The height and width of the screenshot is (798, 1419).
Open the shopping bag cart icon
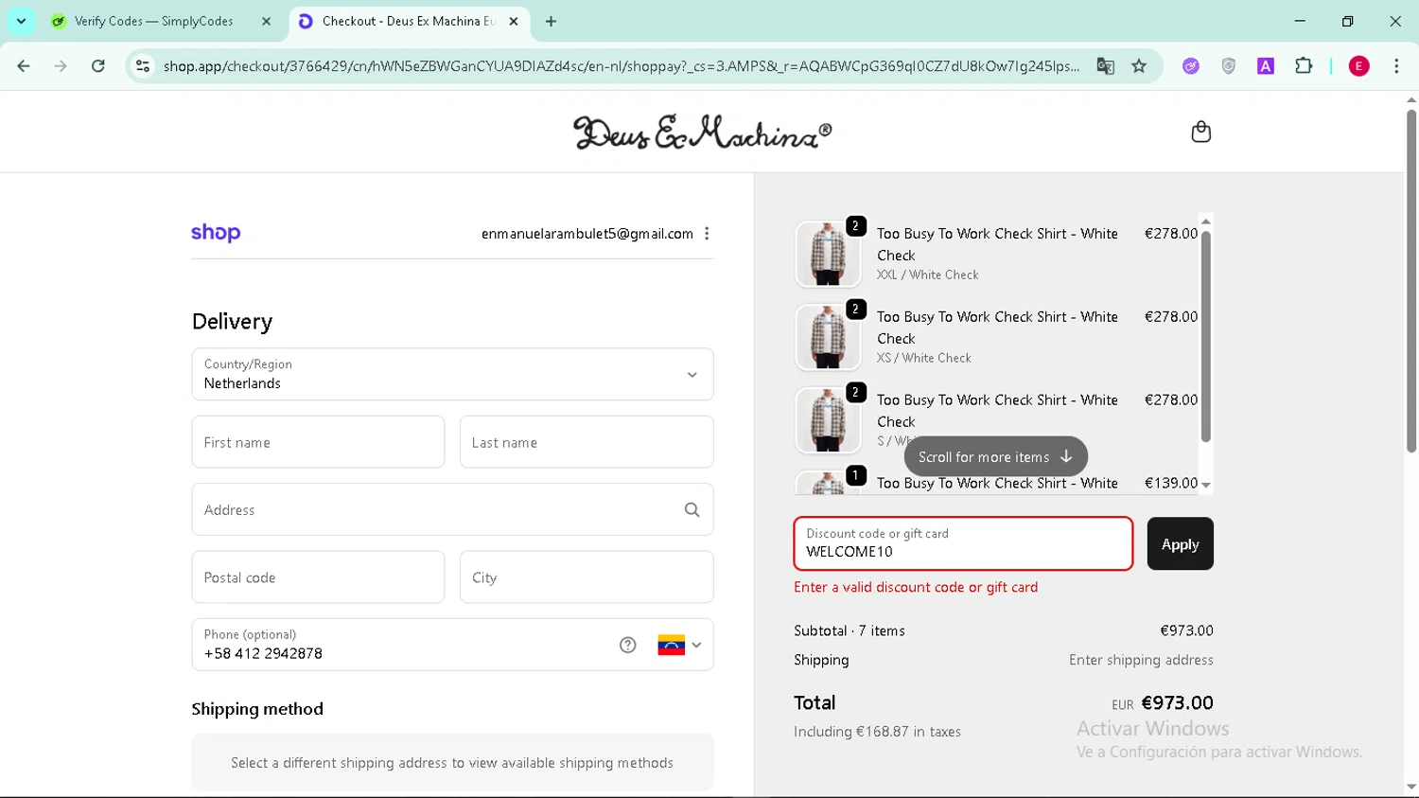click(1200, 132)
